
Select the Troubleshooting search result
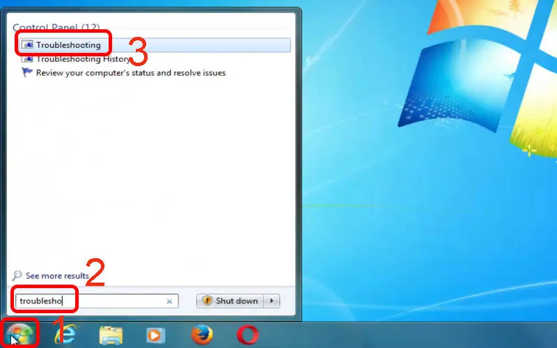(x=68, y=45)
